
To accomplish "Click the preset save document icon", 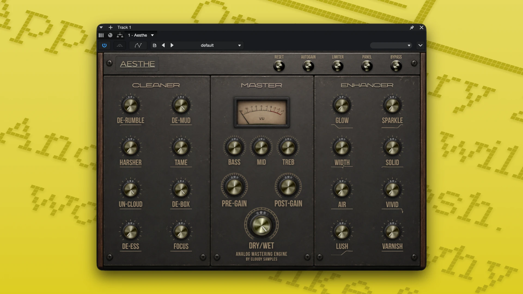I will pyautogui.click(x=154, y=45).
